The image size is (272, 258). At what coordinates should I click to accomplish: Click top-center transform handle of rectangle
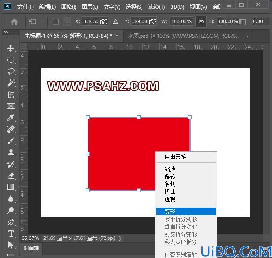(138, 118)
